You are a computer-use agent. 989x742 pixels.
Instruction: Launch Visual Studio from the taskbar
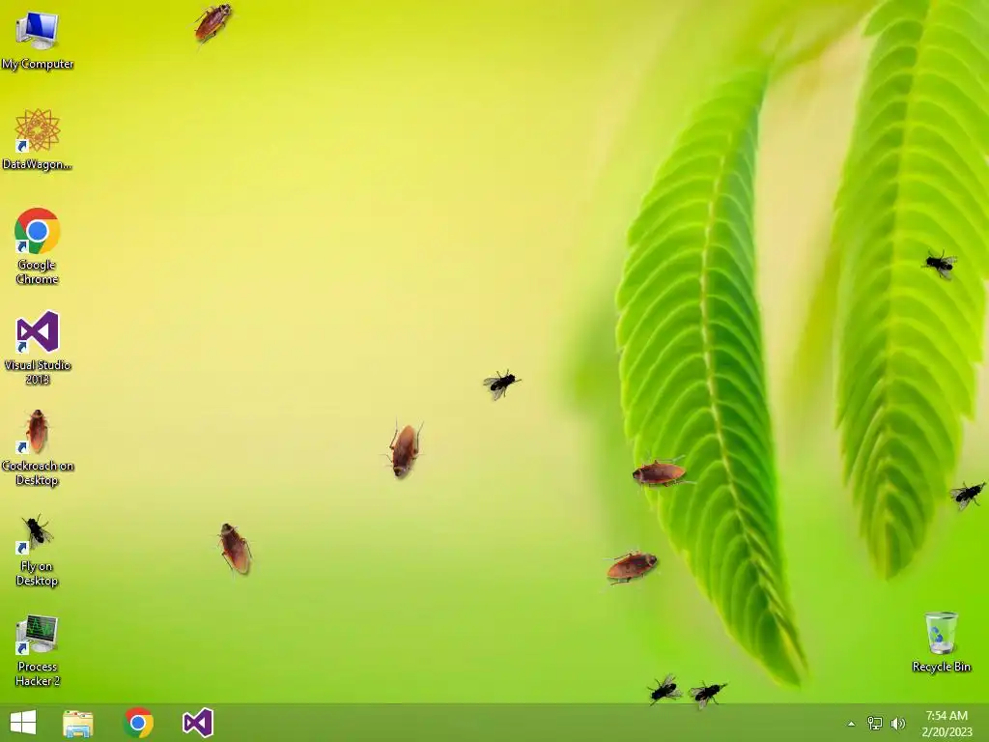tap(197, 723)
